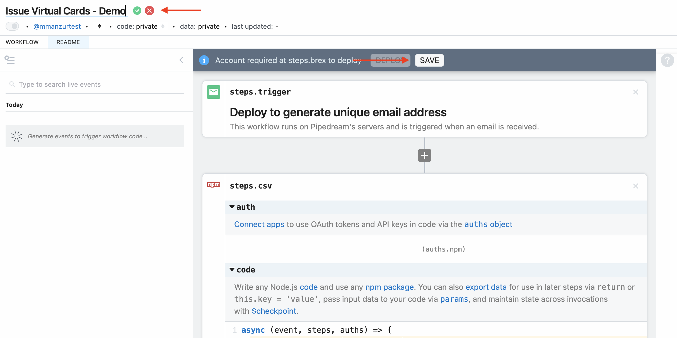Remove the steps.csv step
677x338 pixels.
click(635, 186)
